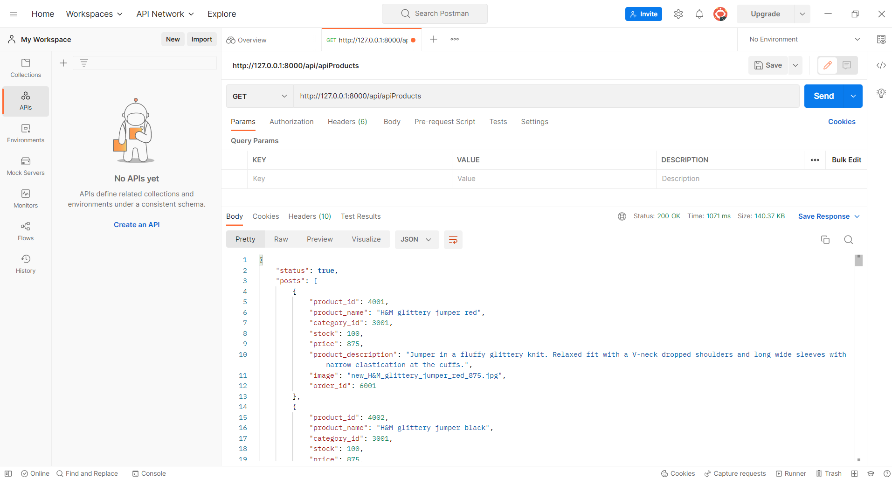Open the JSON format dropdown

point(416,239)
